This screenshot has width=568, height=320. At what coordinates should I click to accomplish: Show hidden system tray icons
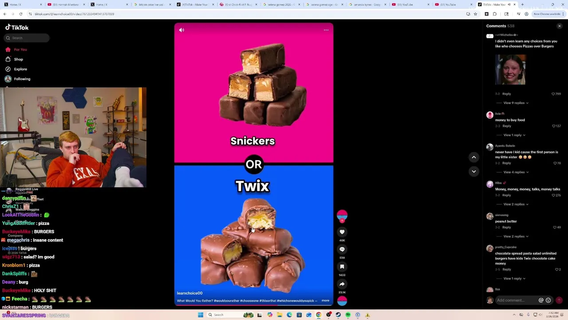click(x=514, y=315)
